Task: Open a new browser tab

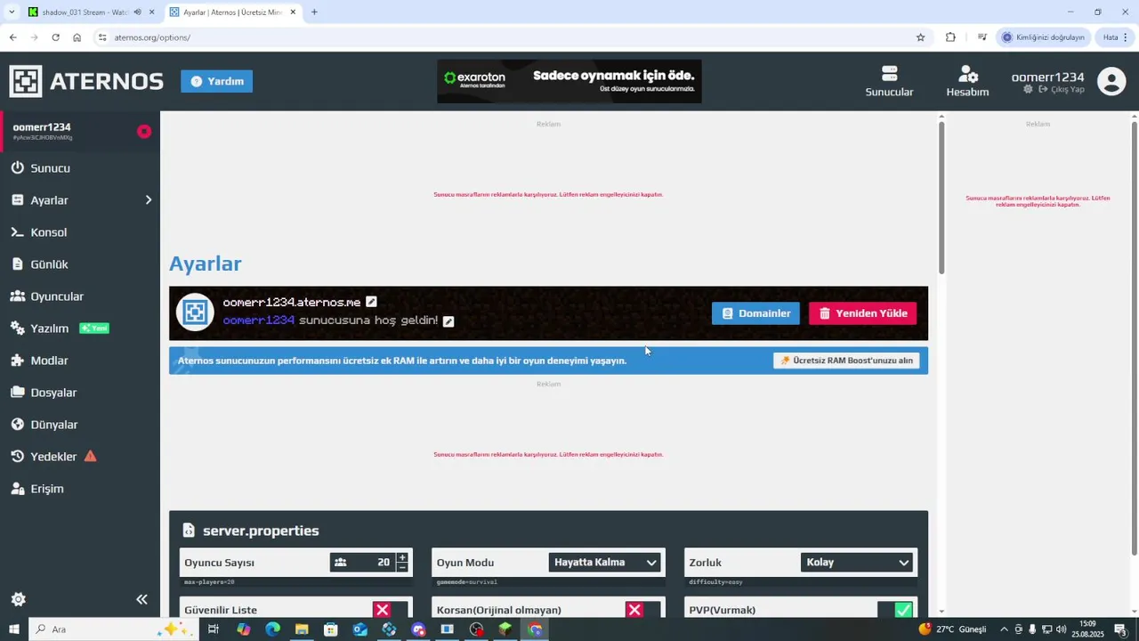Action: pos(314,12)
